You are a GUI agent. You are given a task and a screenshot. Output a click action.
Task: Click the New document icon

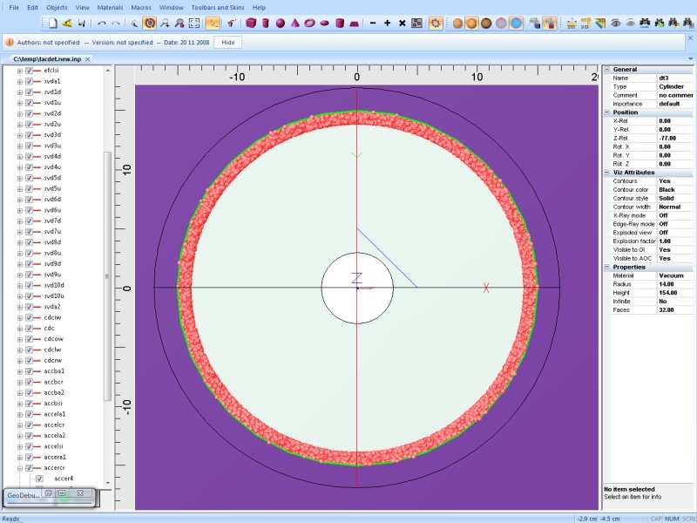(53, 24)
